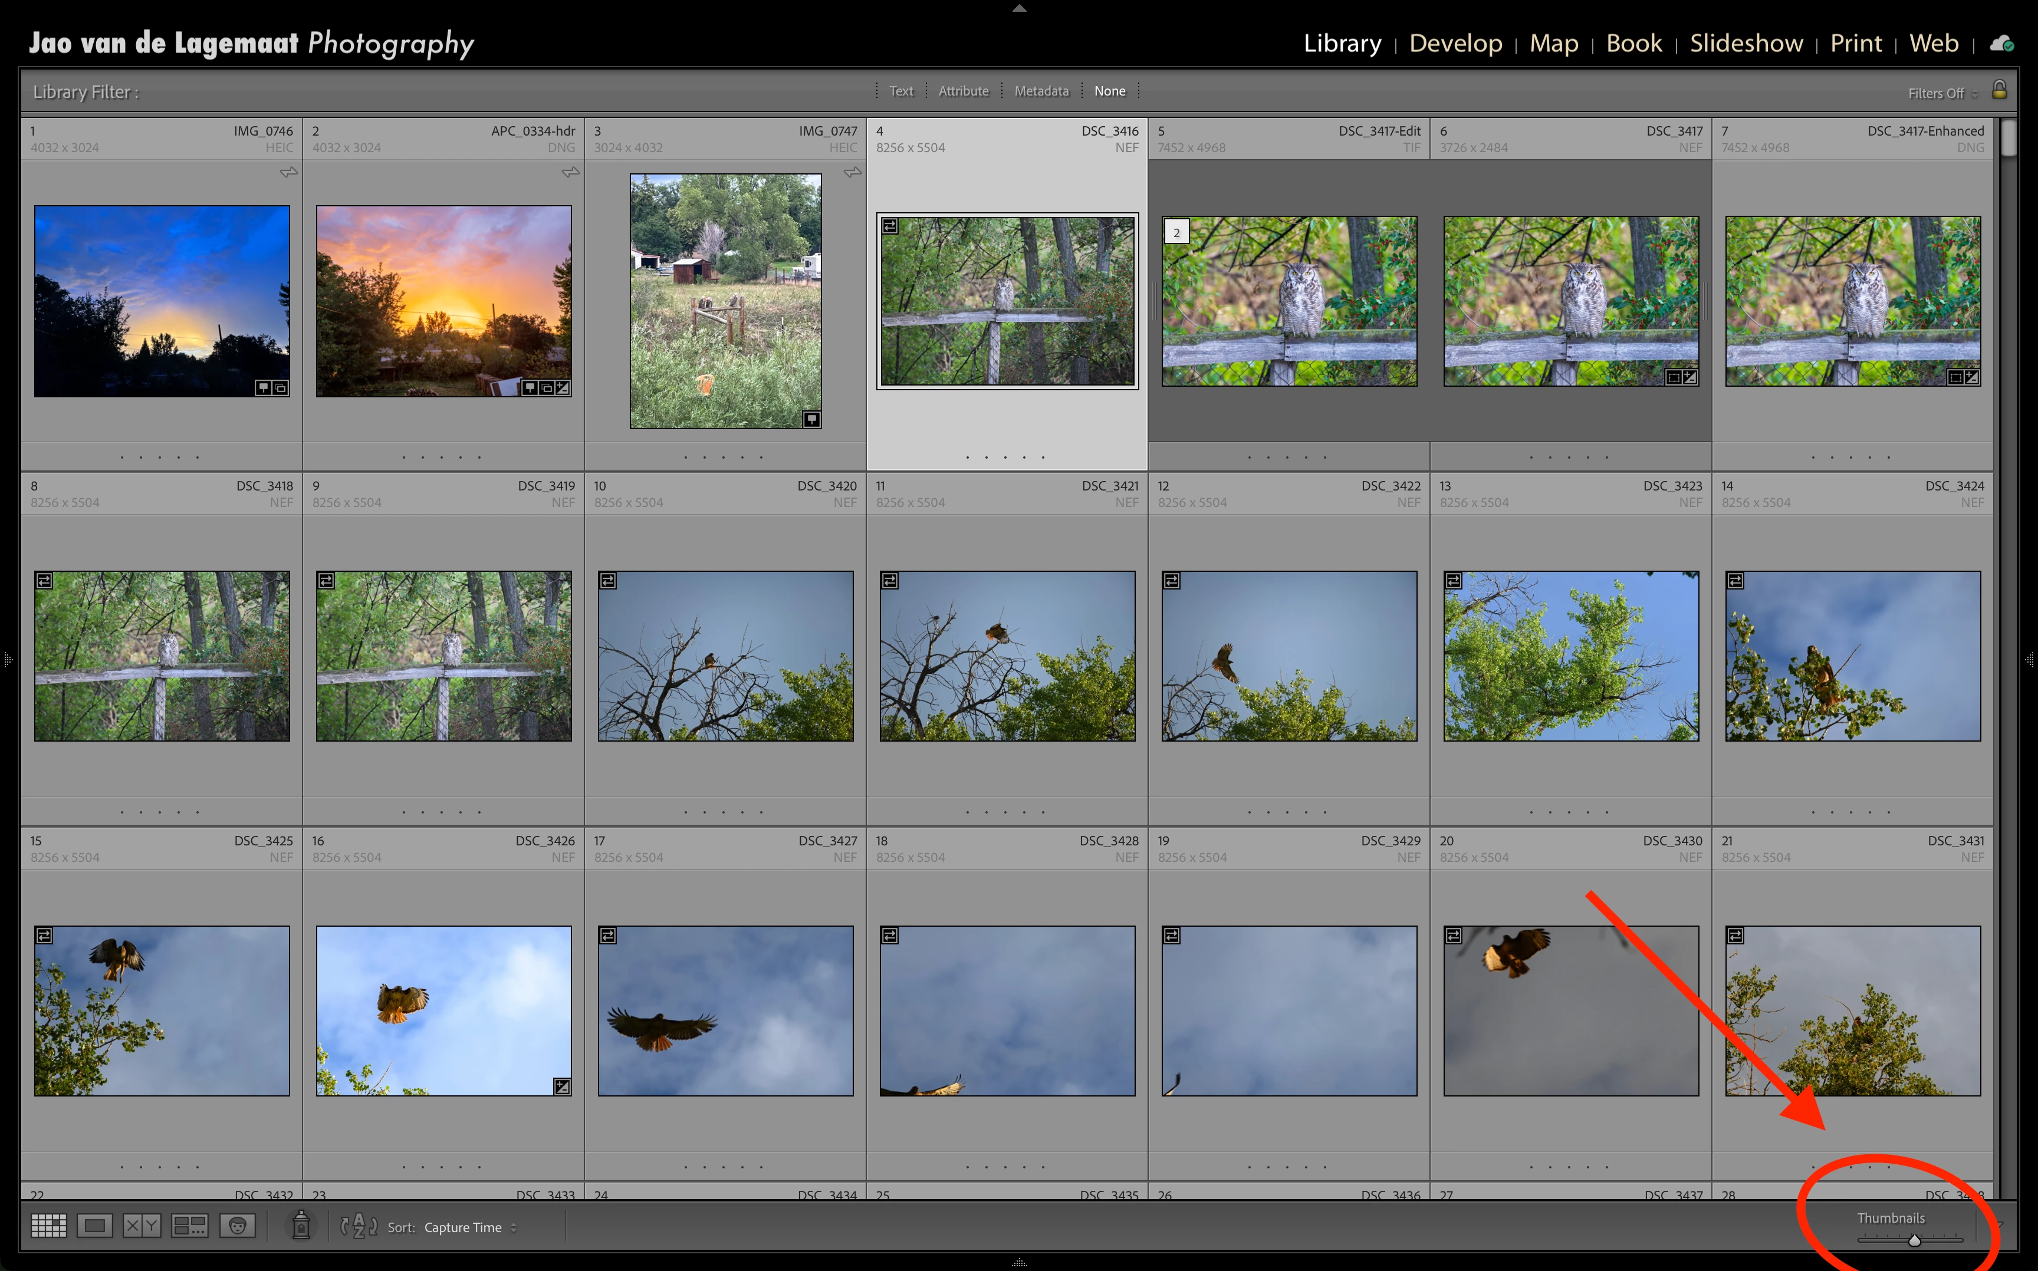Rotate IMG_0746 using its rotate arrow
Screen dimensions: 2038x1271
coord(288,172)
